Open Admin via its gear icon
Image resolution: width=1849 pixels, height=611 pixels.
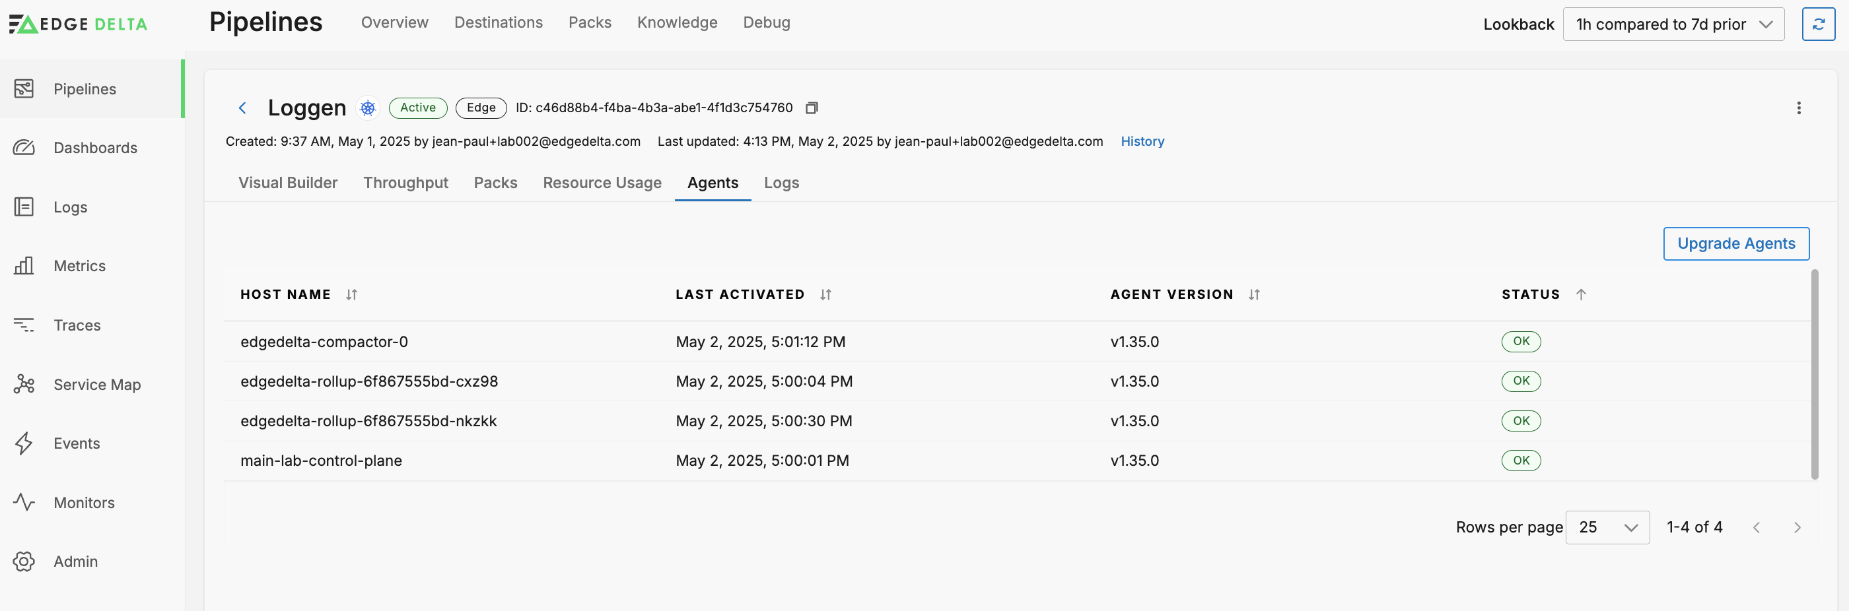[x=24, y=562]
